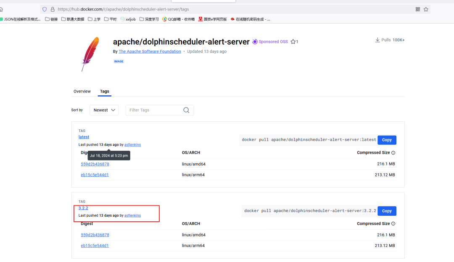
Task: Open the 平时 bookmark folder
Action: click(x=110, y=19)
